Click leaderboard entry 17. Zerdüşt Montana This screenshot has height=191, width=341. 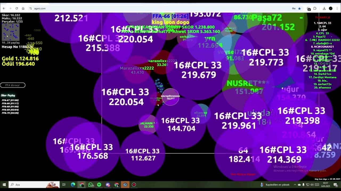(322, 77)
